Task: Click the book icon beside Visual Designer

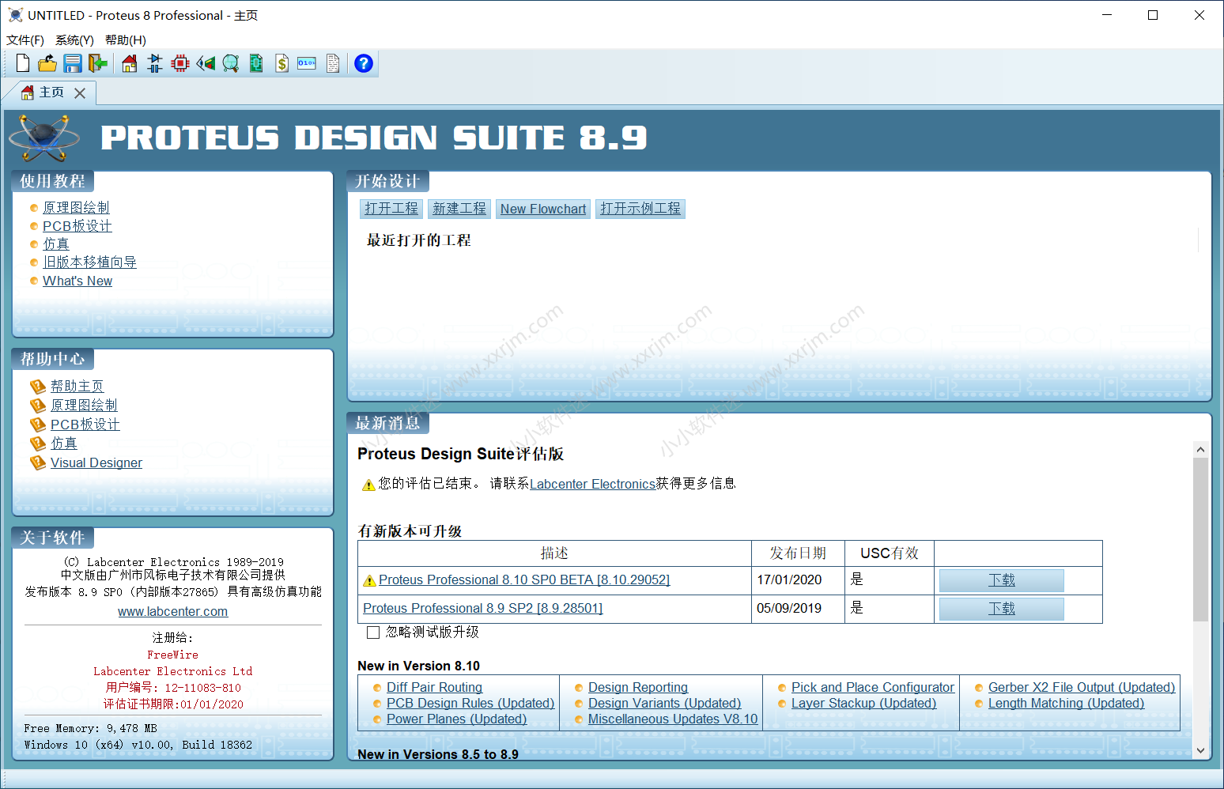Action: click(x=38, y=462)
